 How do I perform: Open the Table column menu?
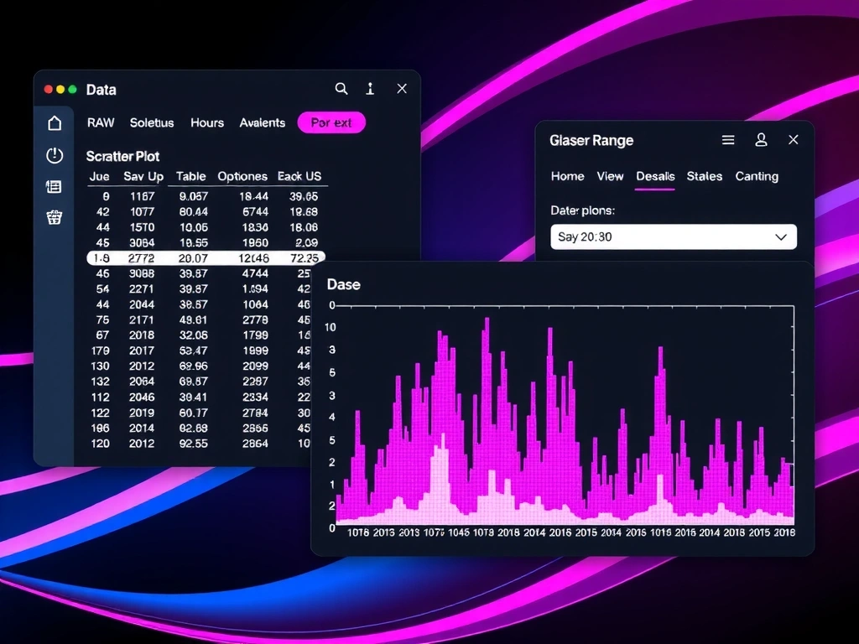(190, 176)
